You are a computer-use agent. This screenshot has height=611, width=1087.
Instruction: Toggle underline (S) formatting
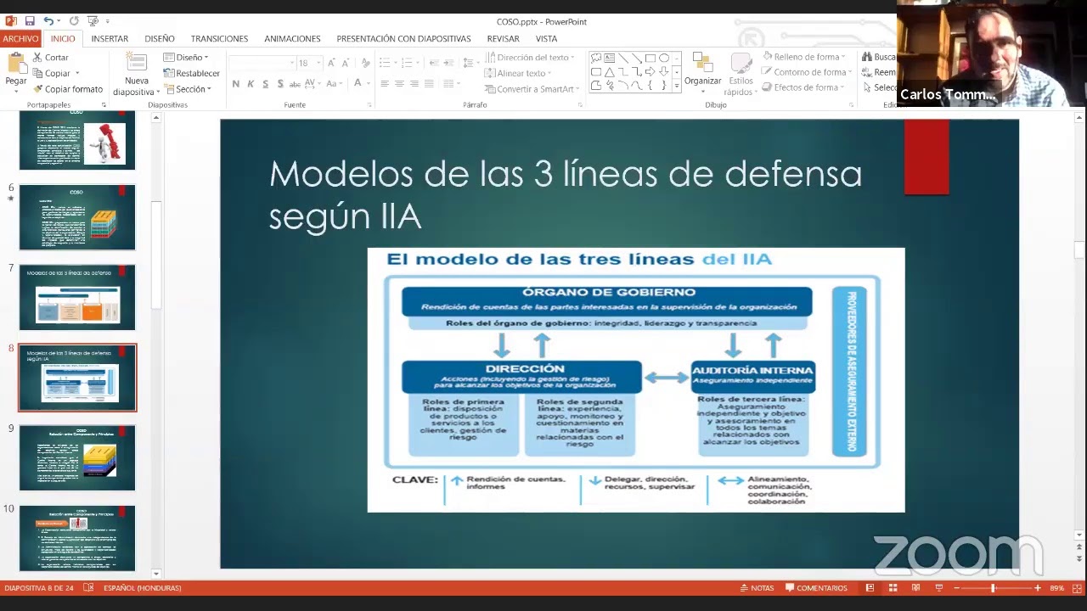[266, 83]
